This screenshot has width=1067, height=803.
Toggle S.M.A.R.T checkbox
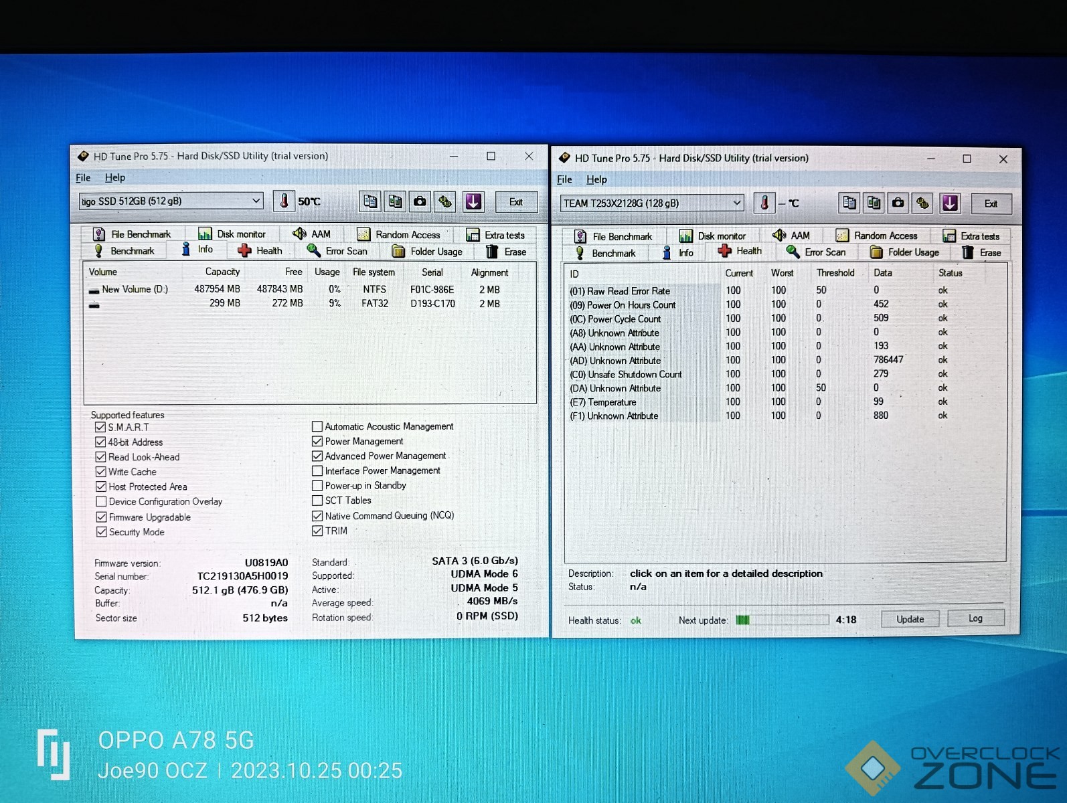[x=100, y=427]
